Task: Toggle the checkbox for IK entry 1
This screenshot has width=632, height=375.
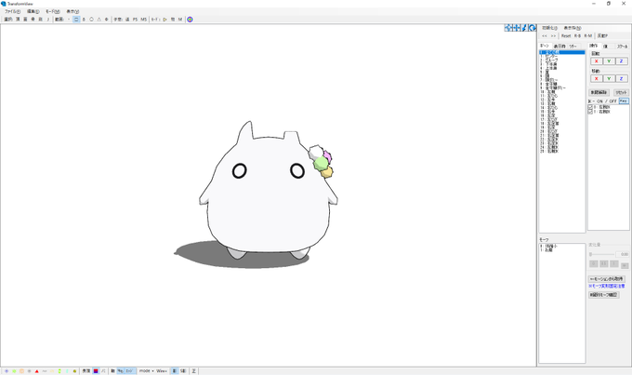Action: point(590,112)
